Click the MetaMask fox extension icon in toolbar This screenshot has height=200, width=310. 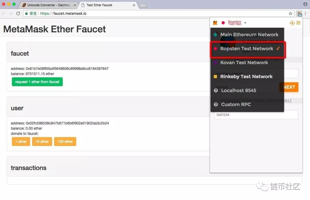coord(300,13)
